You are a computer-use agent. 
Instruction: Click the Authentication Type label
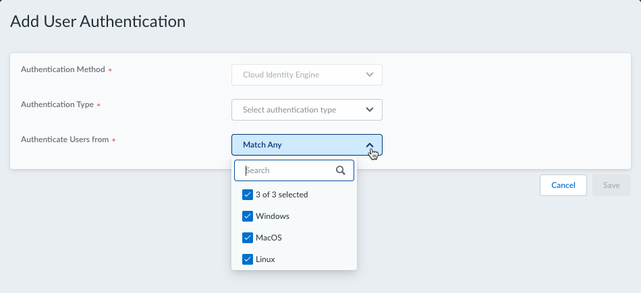click(x=57, y=104)
